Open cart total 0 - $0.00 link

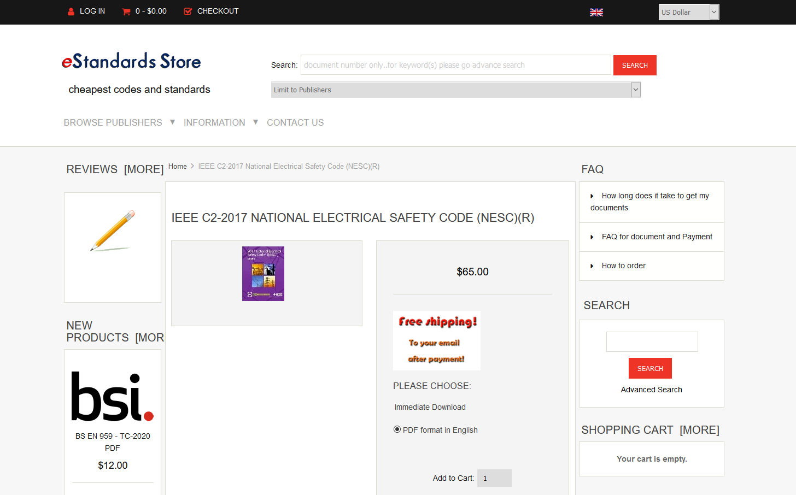[151, 11]
